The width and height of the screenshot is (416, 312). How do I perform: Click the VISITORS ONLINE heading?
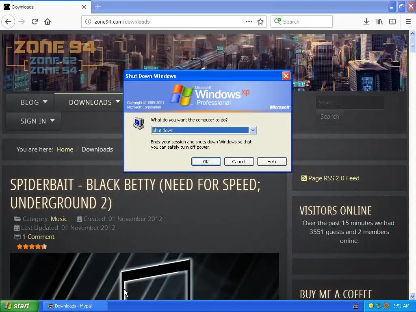point(335,211)
